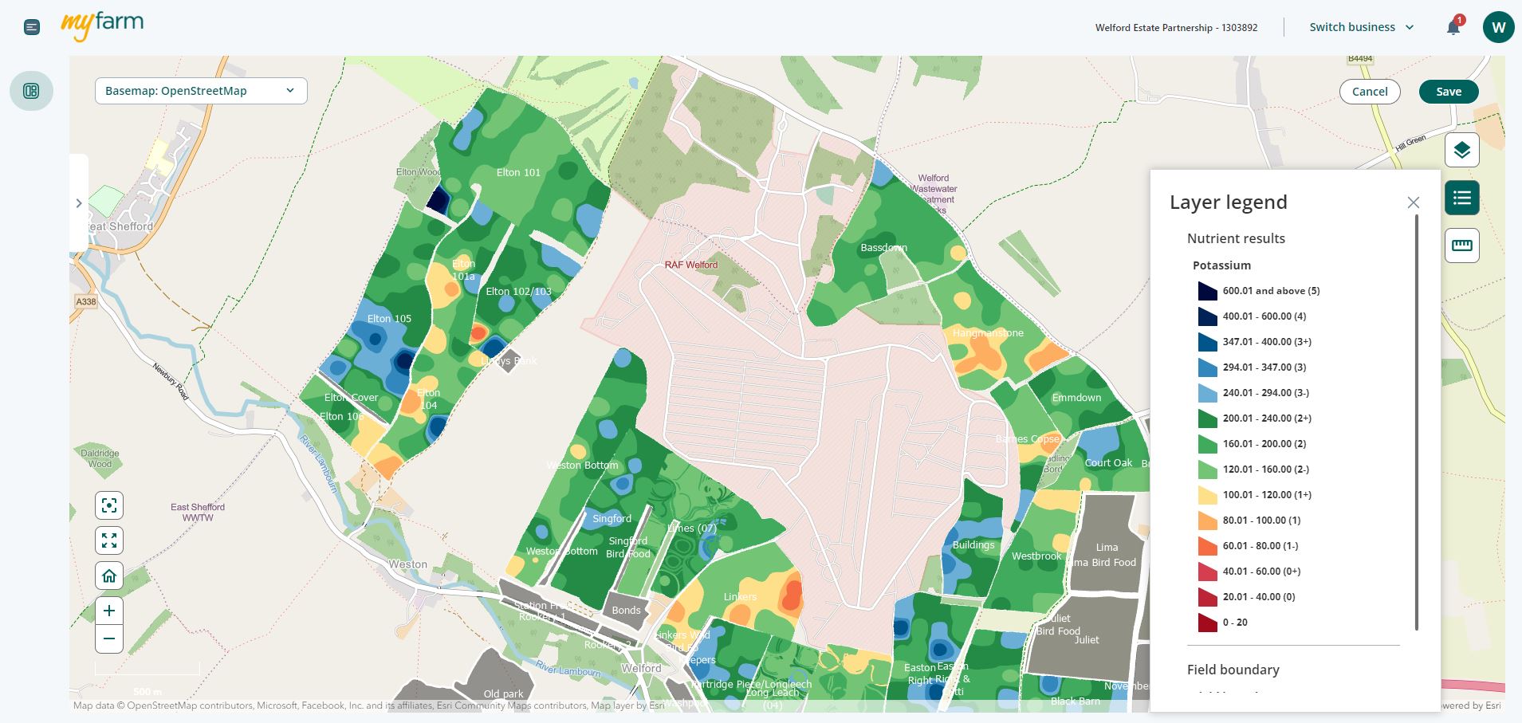Screen dimensions: 1522x723
Task: Open the notifications bell
Action: tap(1453, 27)
